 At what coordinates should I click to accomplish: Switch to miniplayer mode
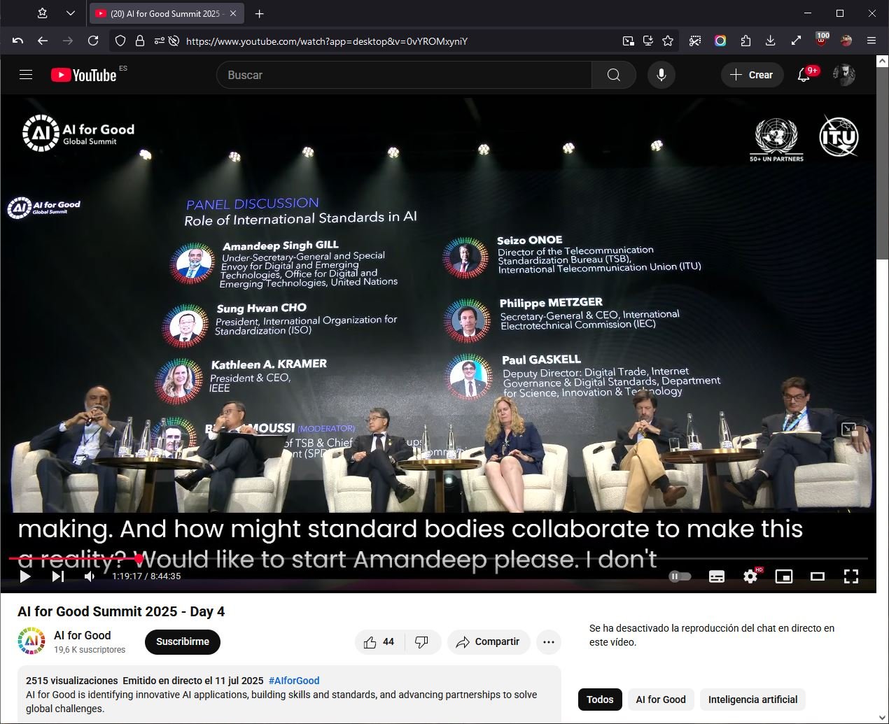(784, 576)
